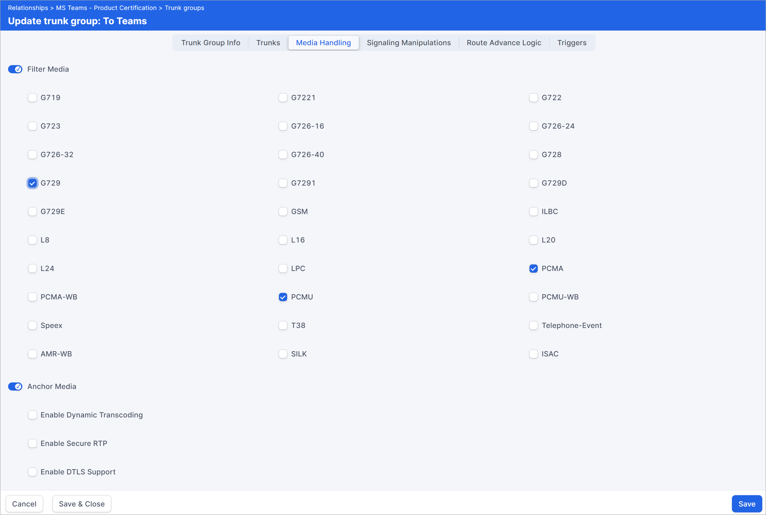Select the SILK codec checkbox

pos(283,354)
